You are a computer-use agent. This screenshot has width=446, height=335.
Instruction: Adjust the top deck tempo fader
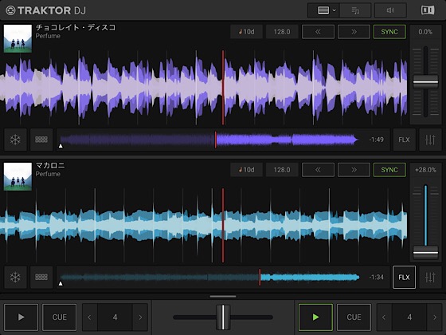425,82
